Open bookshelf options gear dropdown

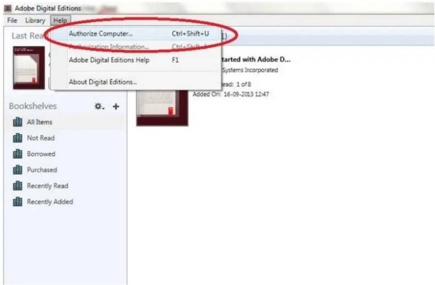[x=99, y=106]
